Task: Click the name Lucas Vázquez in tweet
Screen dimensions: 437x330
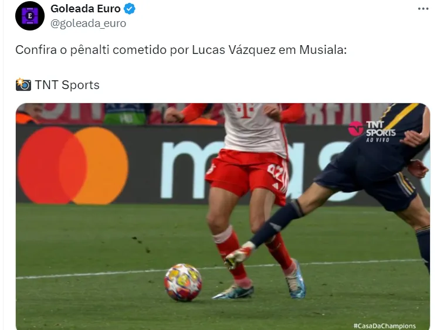Action: point(234,50)
